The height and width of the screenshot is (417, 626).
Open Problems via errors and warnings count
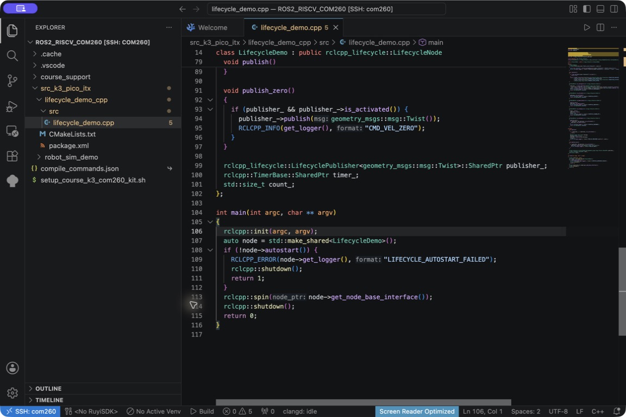pos(237,412)
